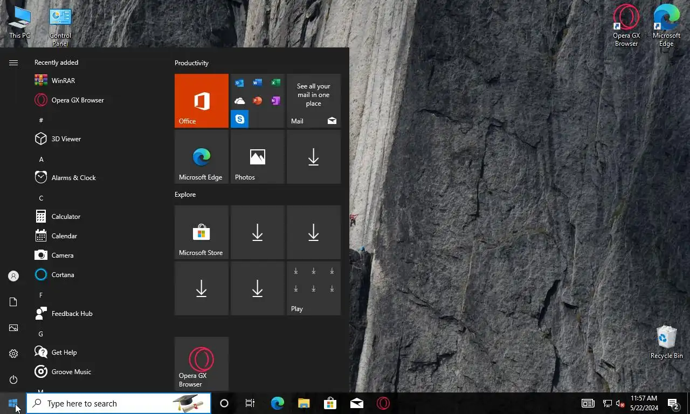The height and width of the screenshot is (414, 690).
Task: Open Mail from taskbar
Action: tap(356, 403)
